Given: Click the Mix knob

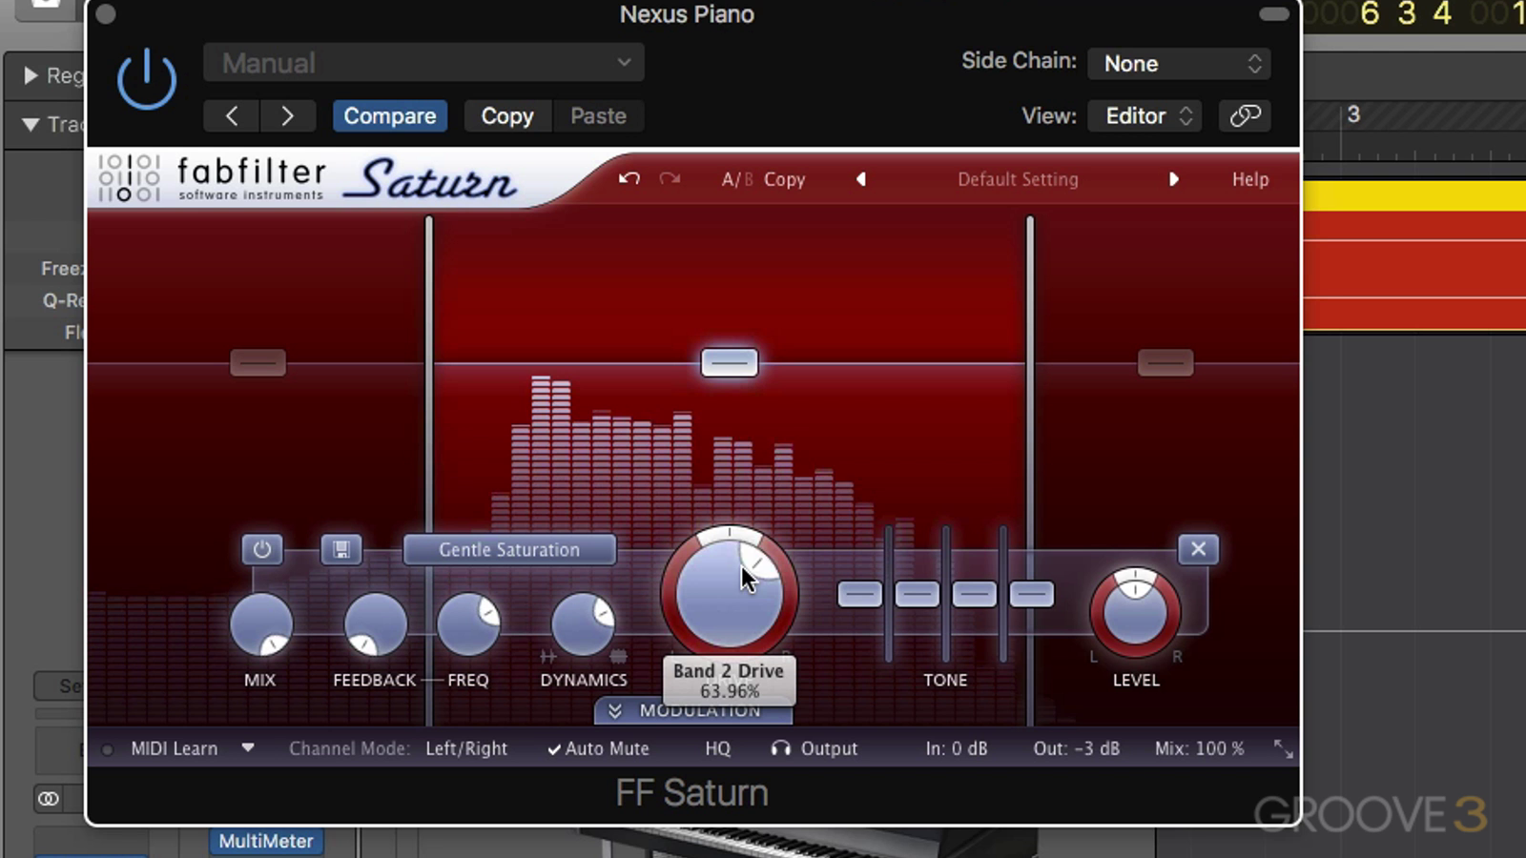Looking at the screenshot, I should tap(261, 624).
